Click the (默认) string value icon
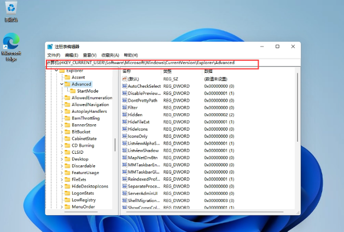 click(x=125, y=79)
